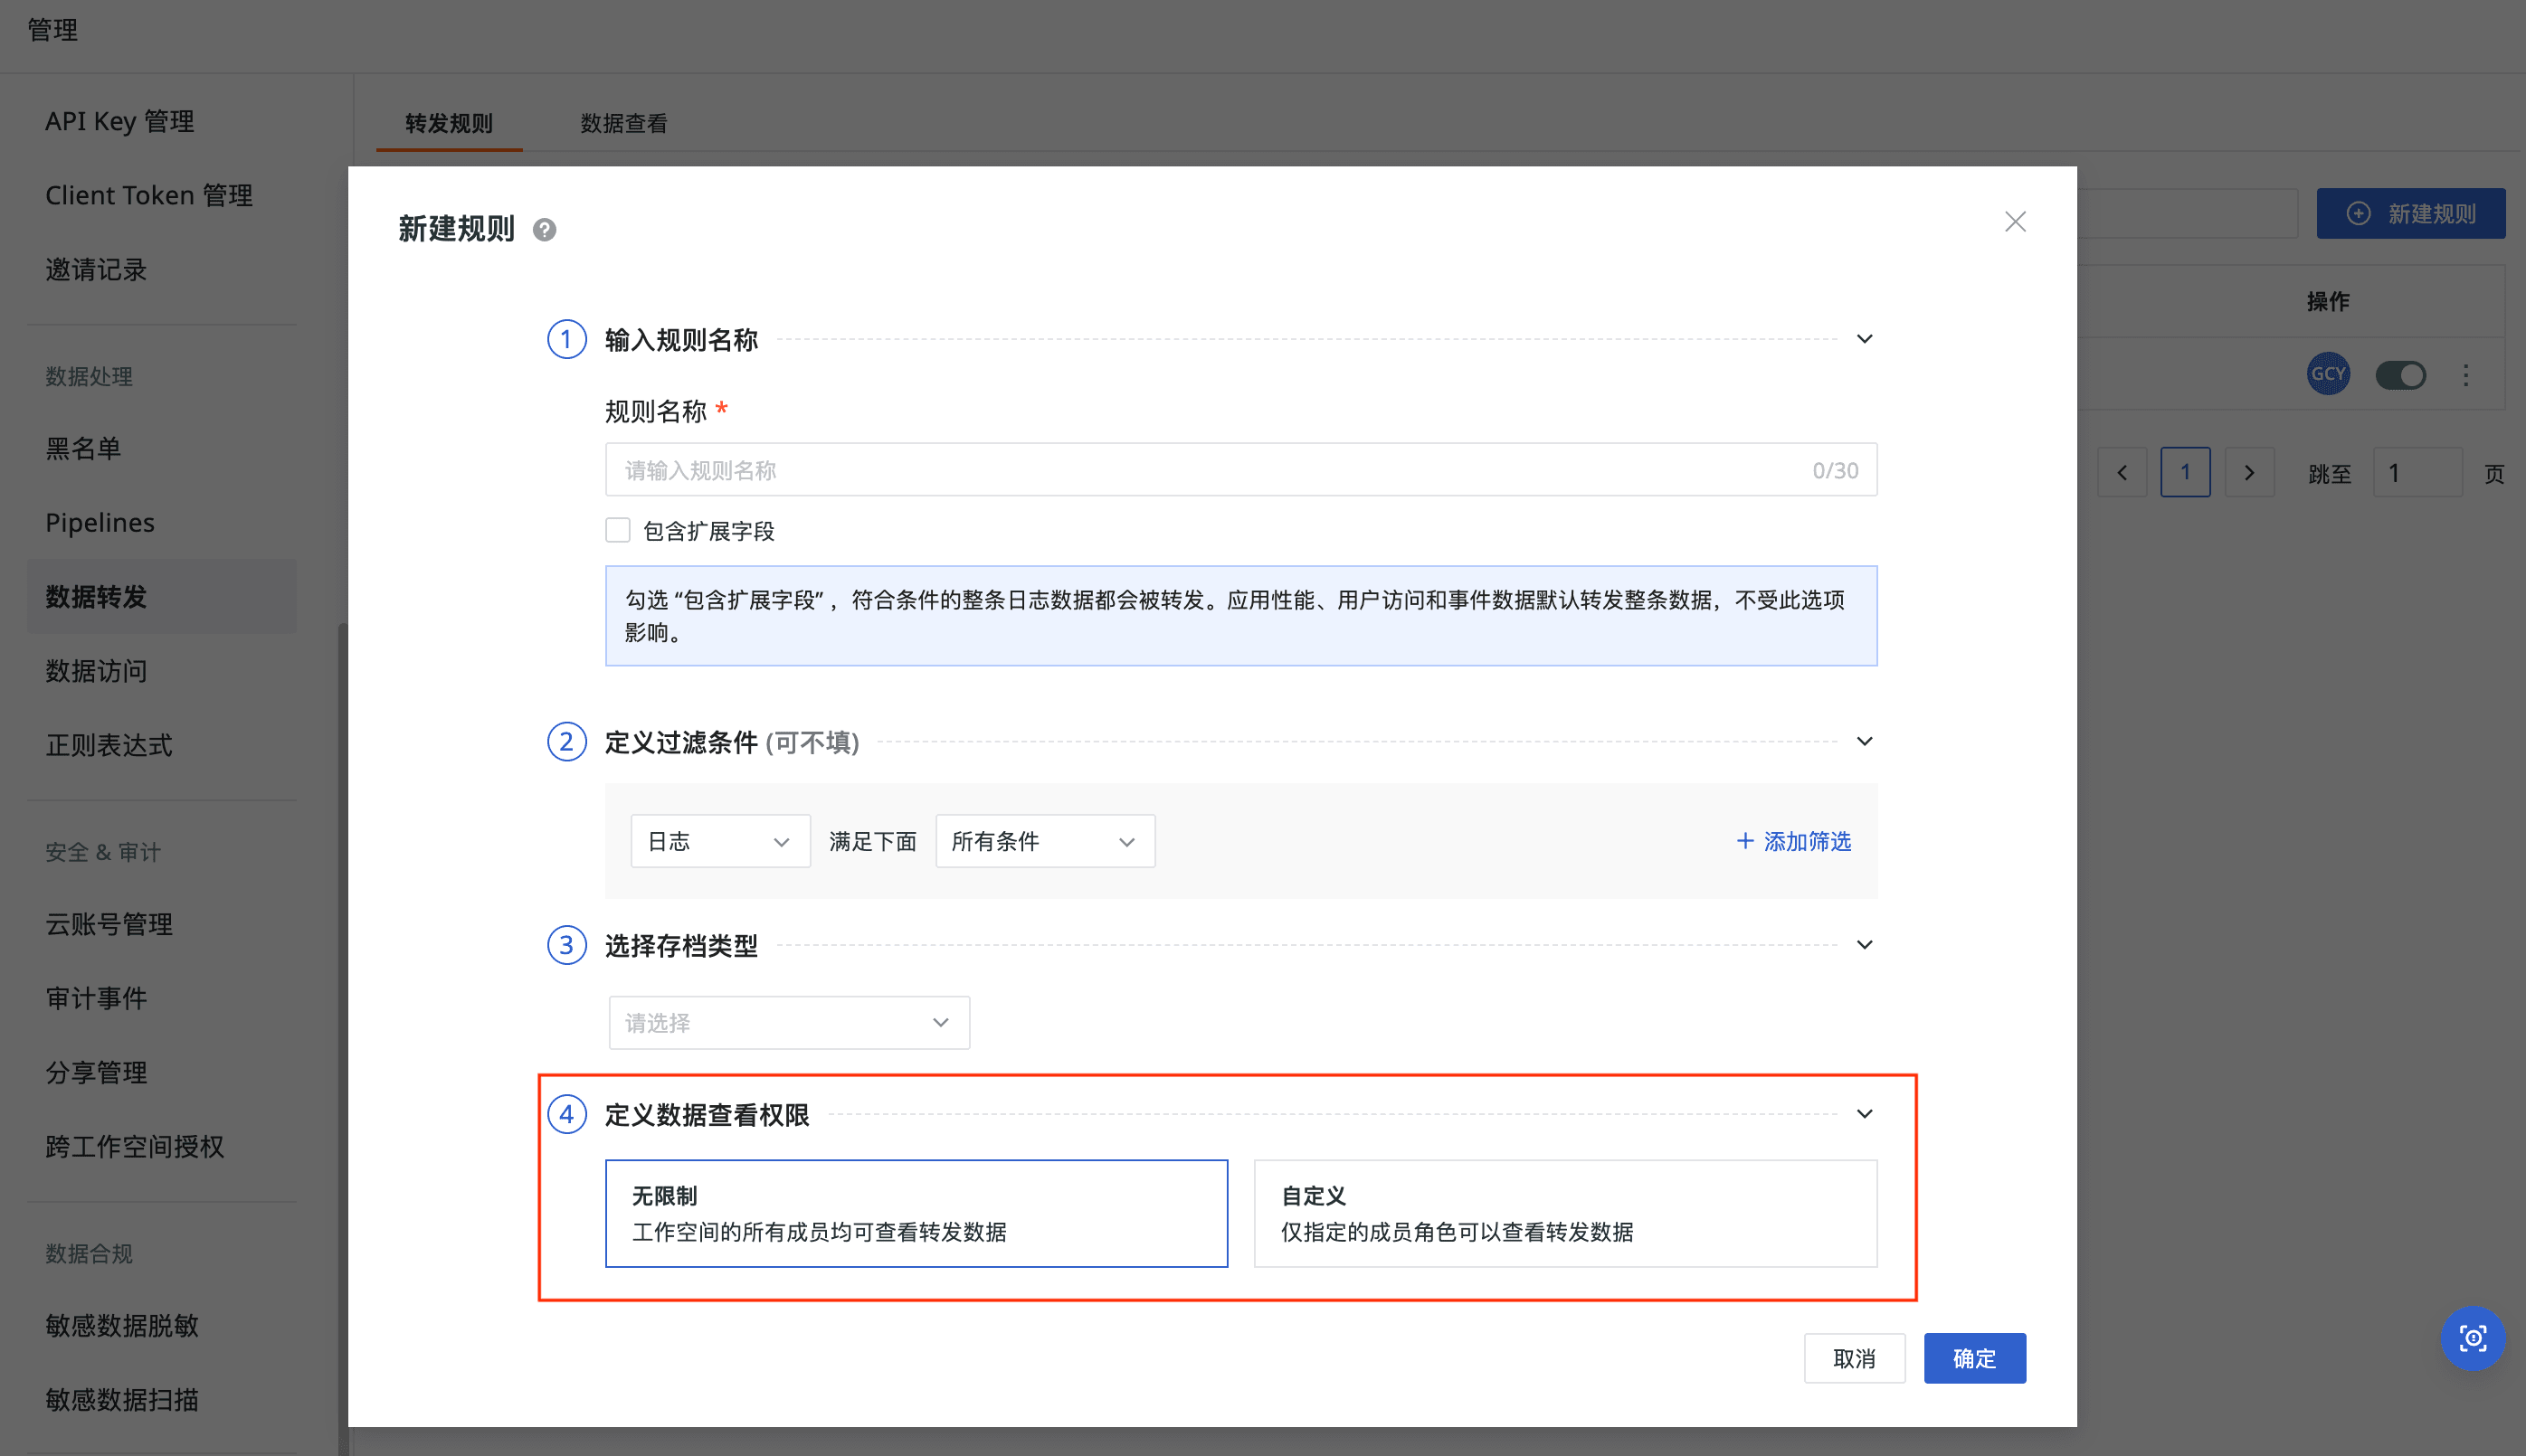Click the GCY avatar icon

(2328, 374)
